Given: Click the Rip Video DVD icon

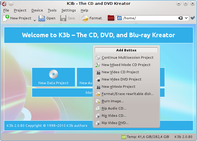Looking at the screenshot, I should 98,123.
